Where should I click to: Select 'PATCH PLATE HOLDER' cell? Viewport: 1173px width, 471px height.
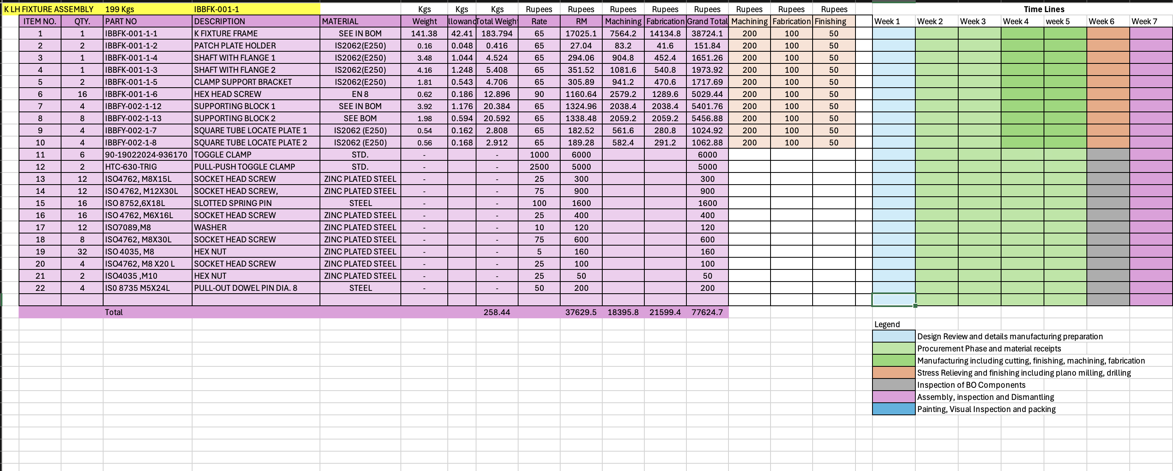coord(256,46)
